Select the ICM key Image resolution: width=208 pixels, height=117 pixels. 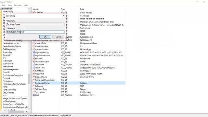[x=5, y=96]
